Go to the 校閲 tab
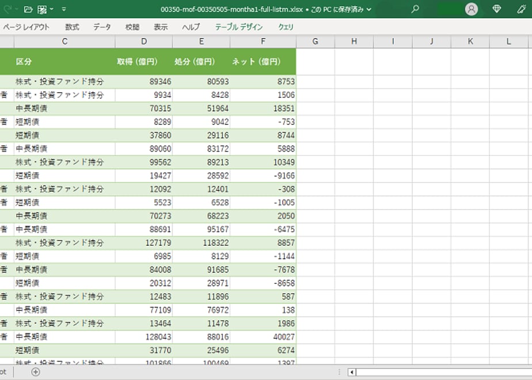Screen dimensions: 532x380 [x=132, y=27]
